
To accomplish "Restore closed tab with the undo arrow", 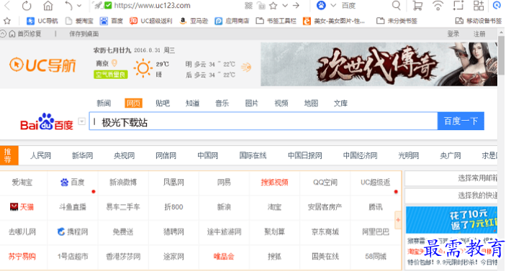I will click(x=68, y=6).
